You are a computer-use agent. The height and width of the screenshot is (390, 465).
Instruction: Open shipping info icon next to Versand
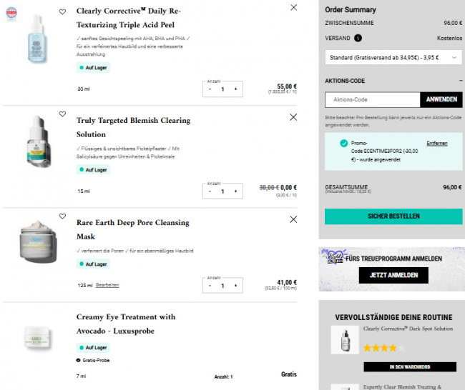[358, 38]
